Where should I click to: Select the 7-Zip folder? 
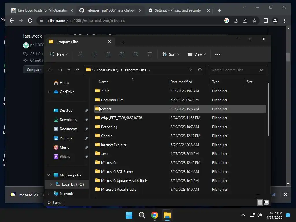point(180,91)
